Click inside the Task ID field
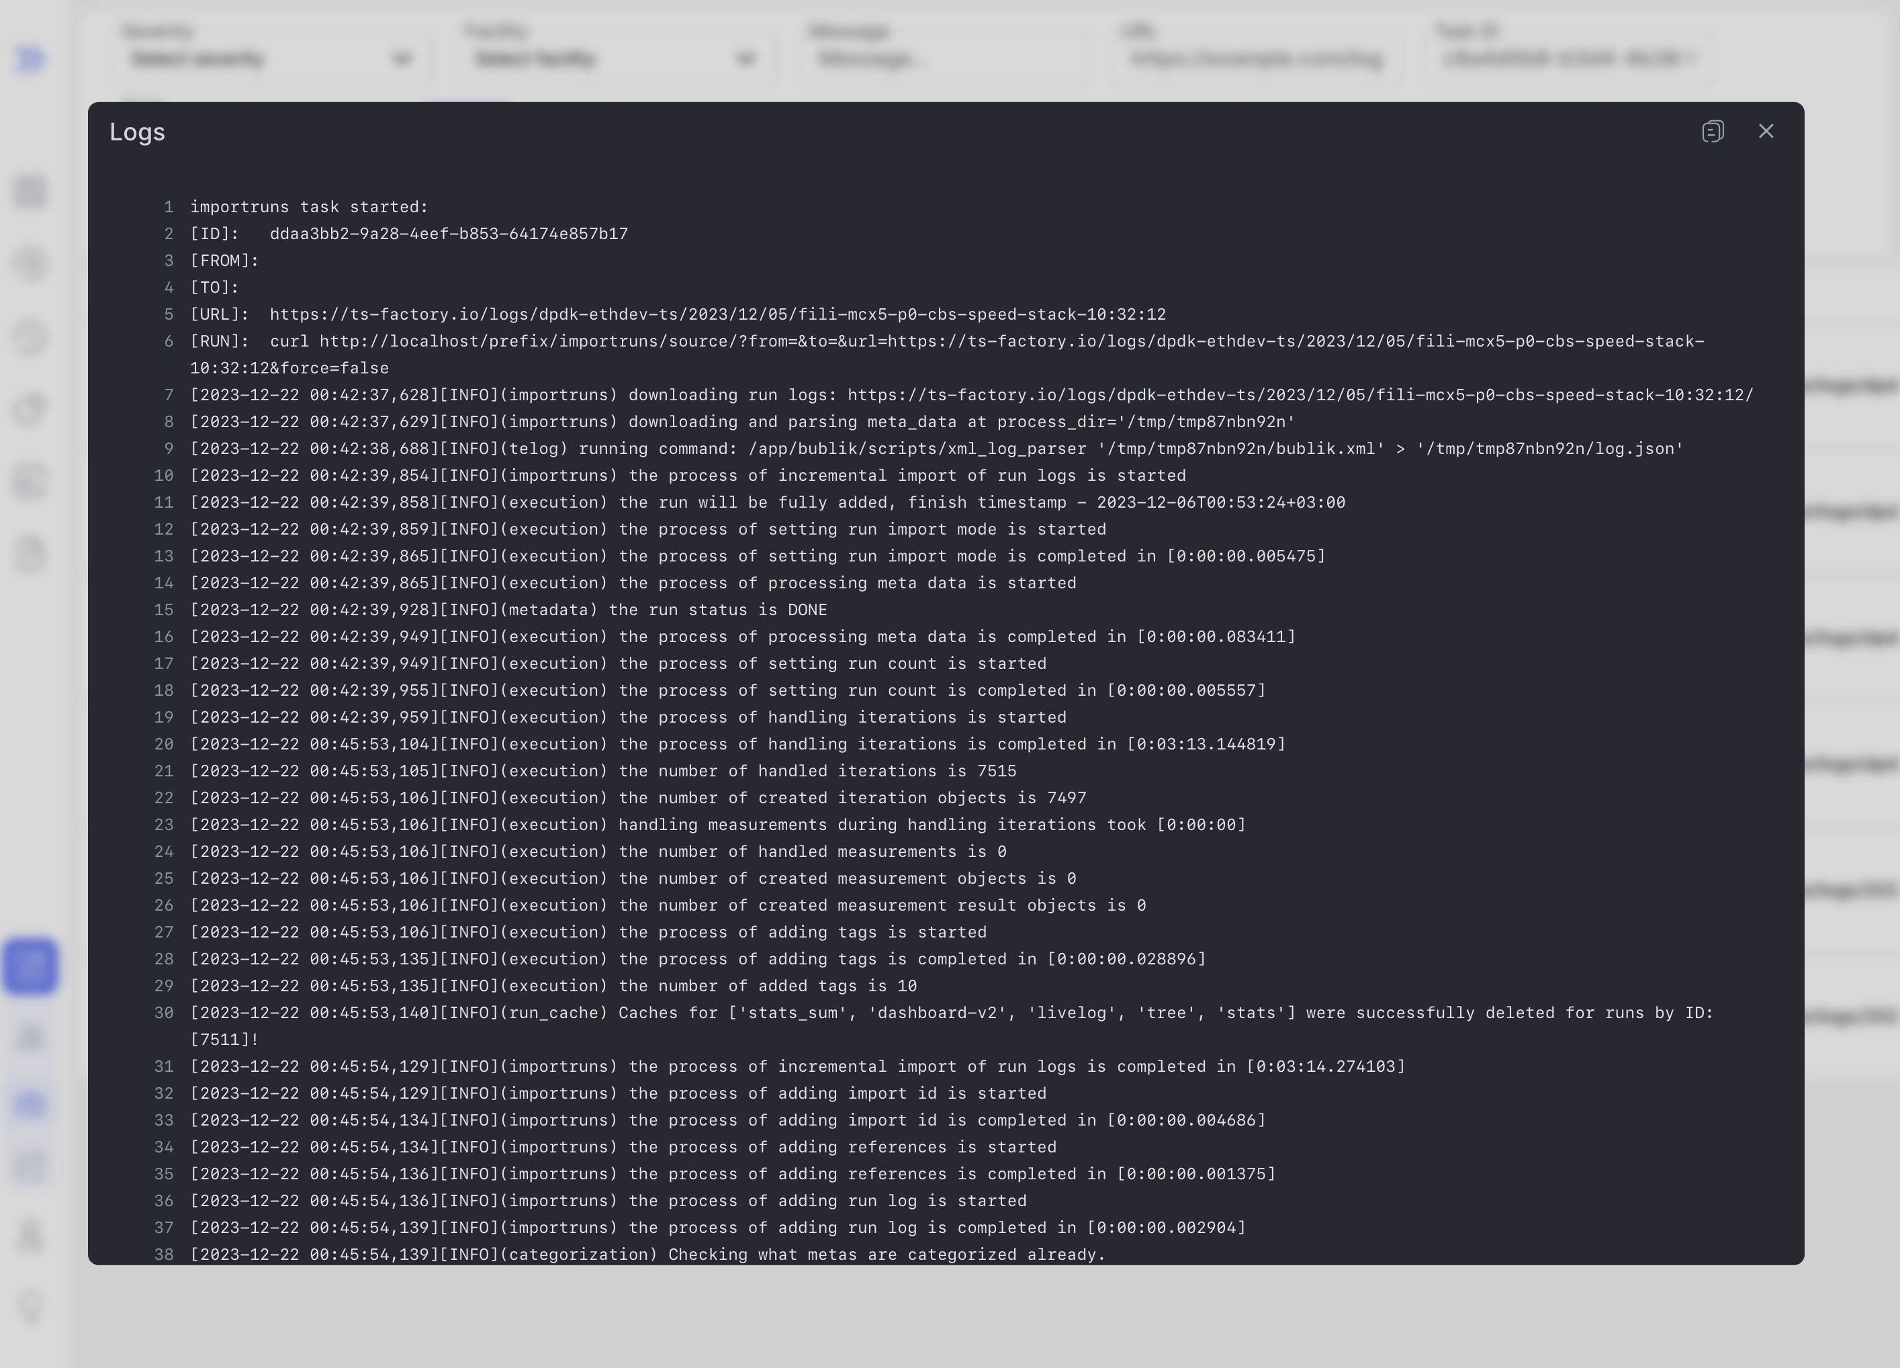The height and width of the screenshot is (1368, 1900). [x=1568, y=58]
